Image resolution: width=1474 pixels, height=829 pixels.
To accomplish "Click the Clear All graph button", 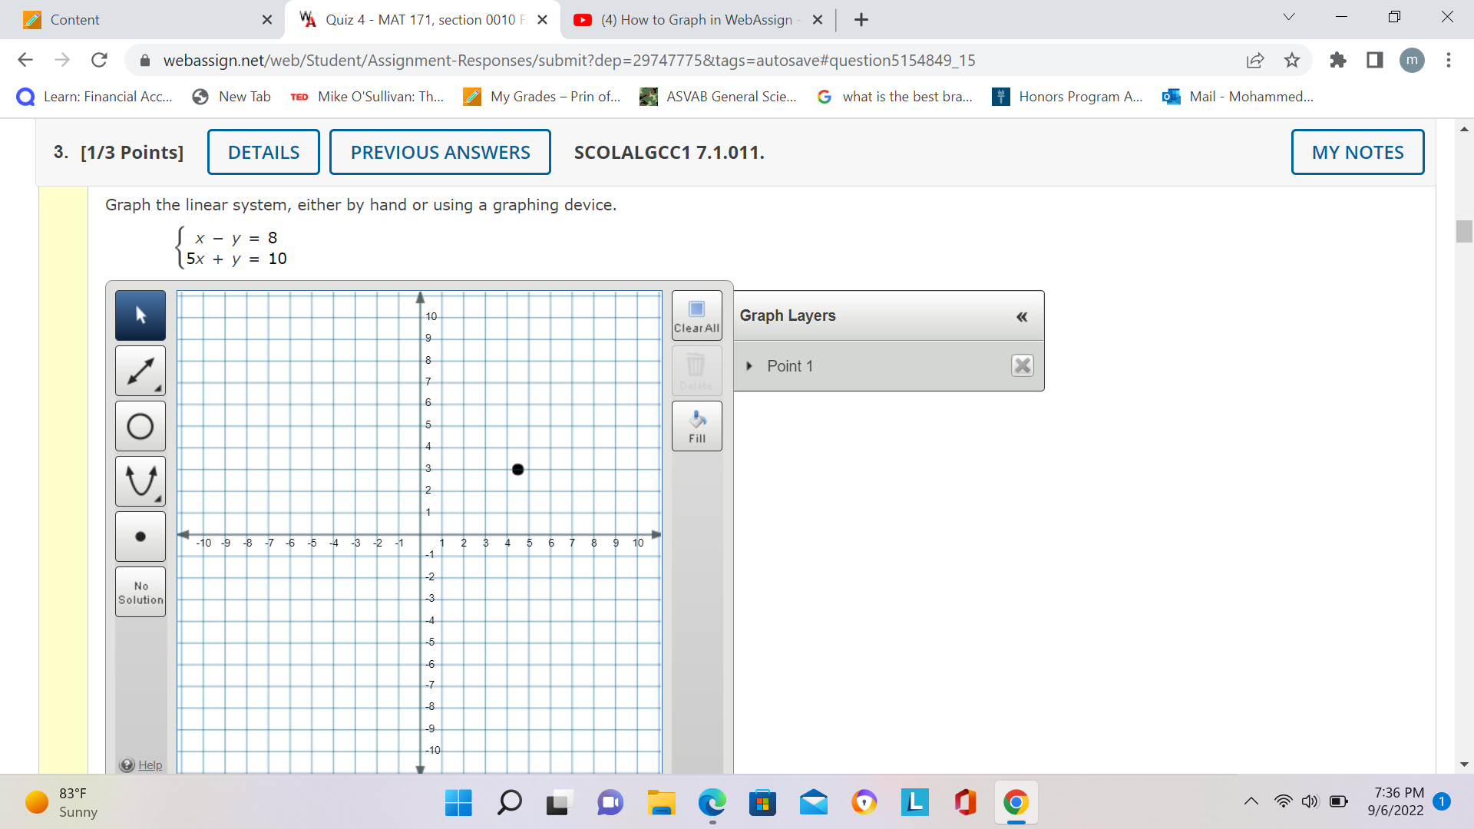I will [x=696, y=315].
